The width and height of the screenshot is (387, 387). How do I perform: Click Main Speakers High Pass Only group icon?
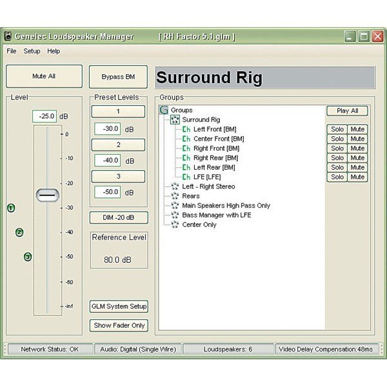coord(175,206)
